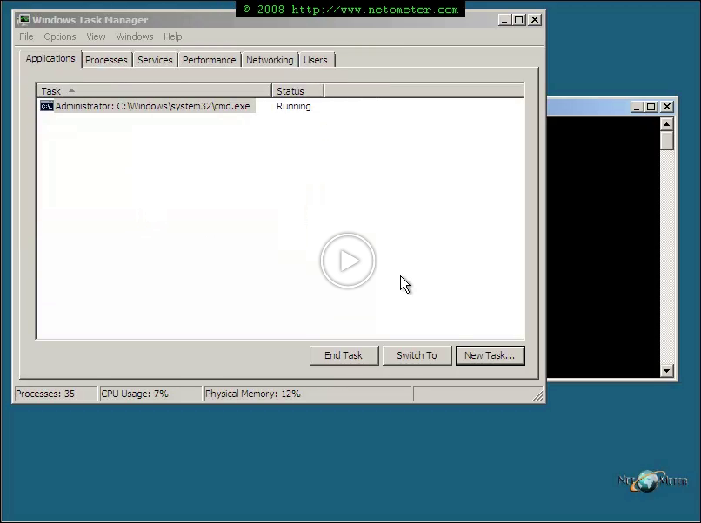This screenshot has width=701, height=523.
Task: Click the cmd.exe icon in the task list
Action: click(x=46, y=106)
